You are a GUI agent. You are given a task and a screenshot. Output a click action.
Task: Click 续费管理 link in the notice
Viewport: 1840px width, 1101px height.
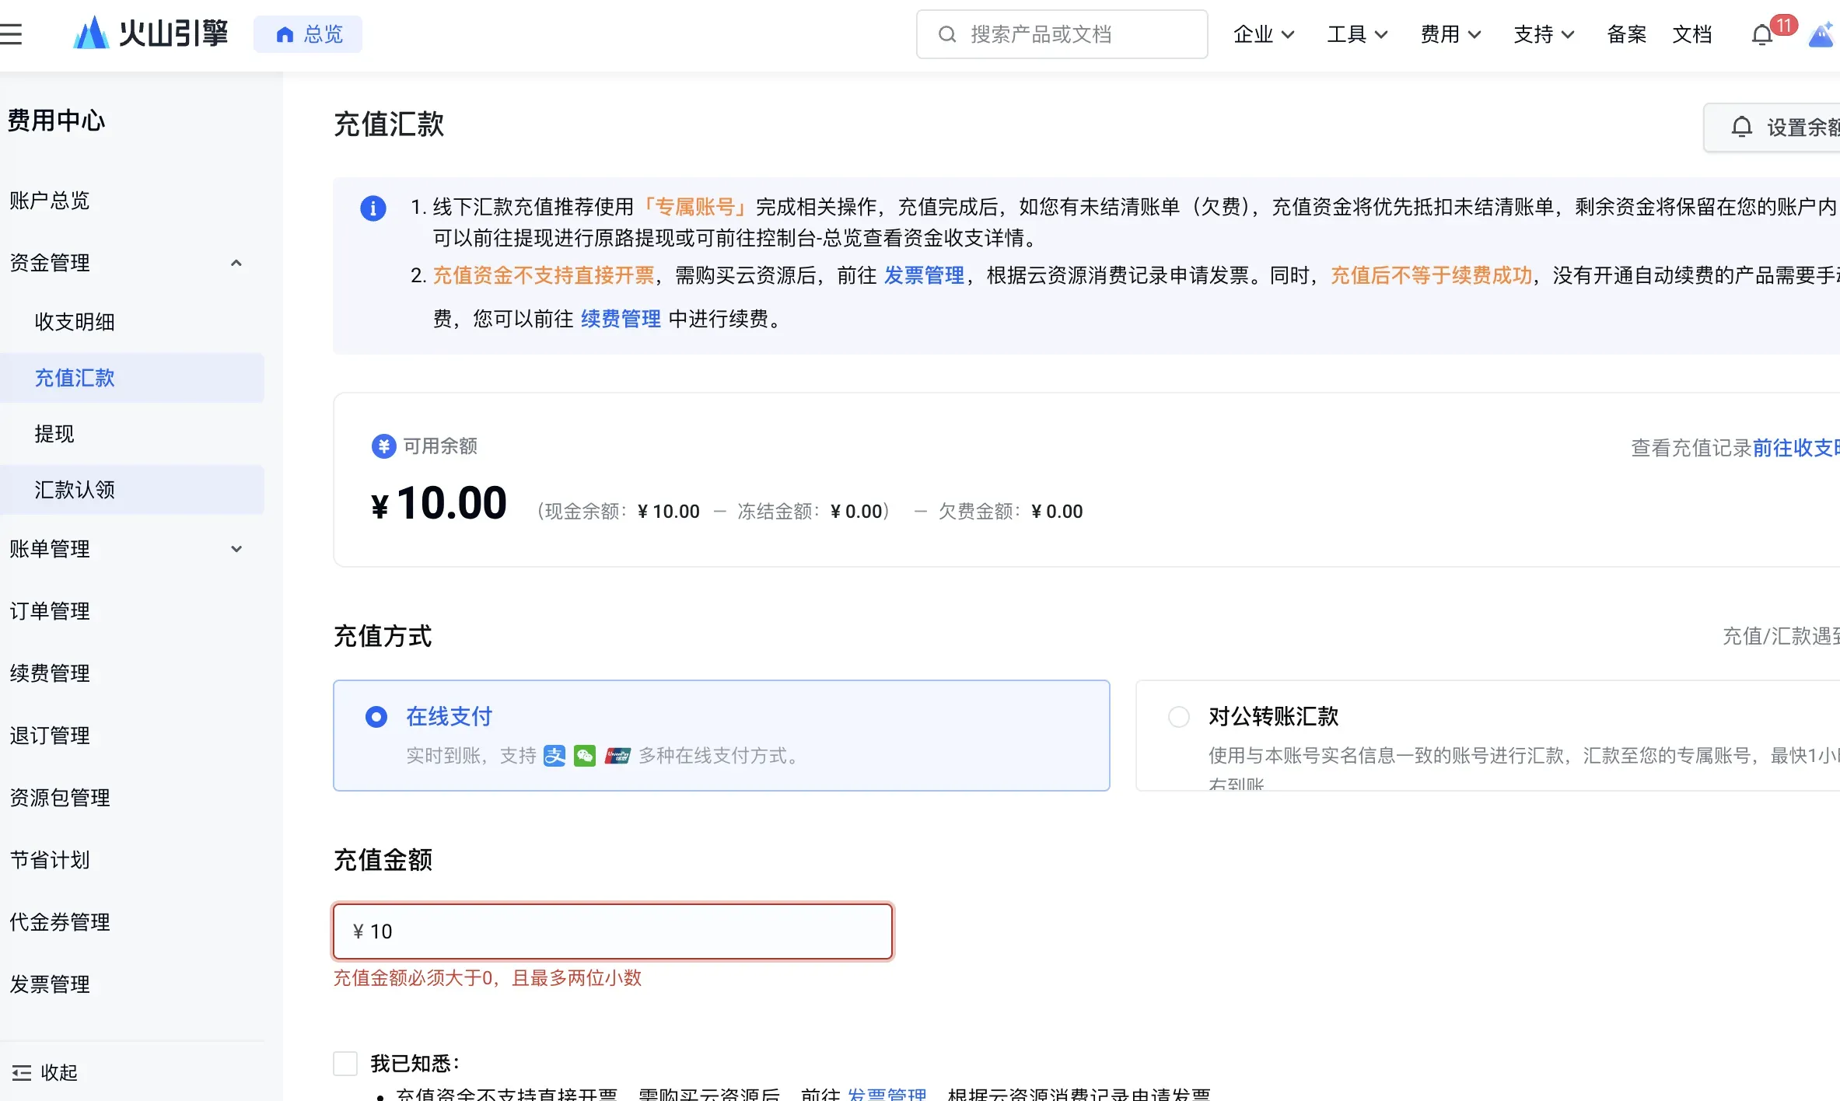(x=621, y=319)
